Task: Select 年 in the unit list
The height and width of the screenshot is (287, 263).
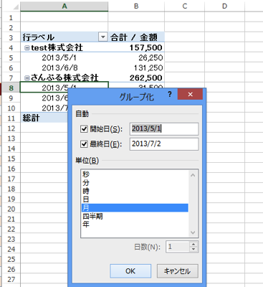Action: click(135, 225)
